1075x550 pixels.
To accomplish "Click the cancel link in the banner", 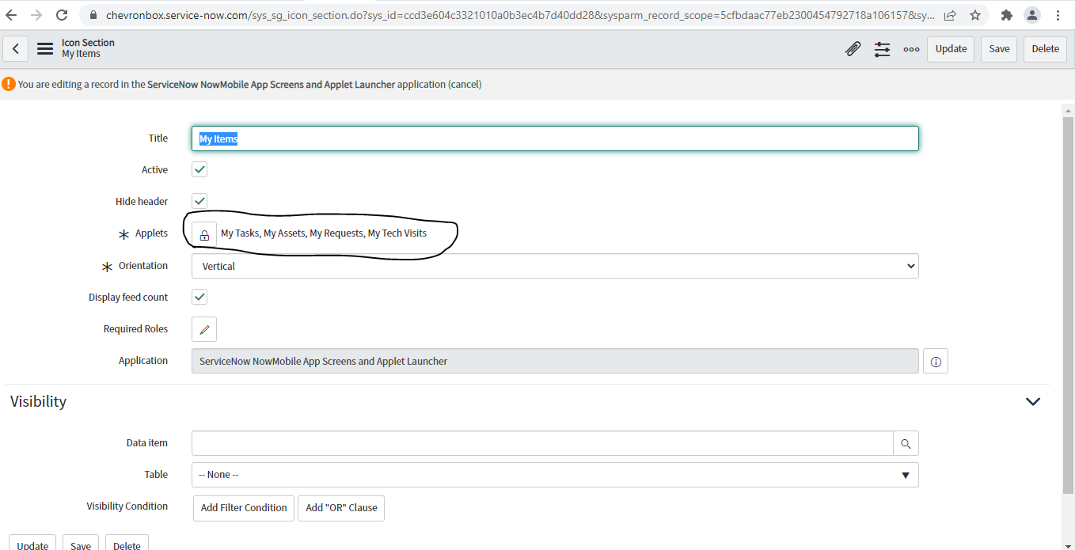I will click(465, 84).
